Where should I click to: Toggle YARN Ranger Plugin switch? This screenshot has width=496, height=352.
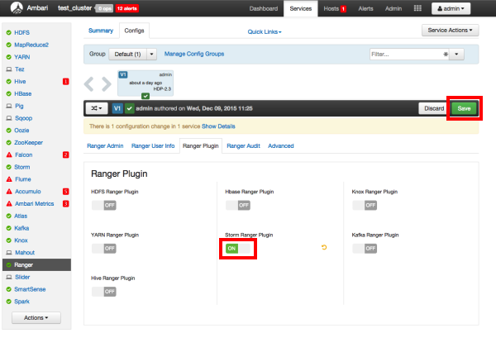(104, 248)
